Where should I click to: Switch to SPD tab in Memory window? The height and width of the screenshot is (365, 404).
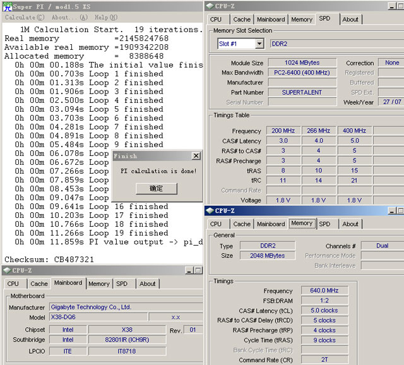coord(324,224)
